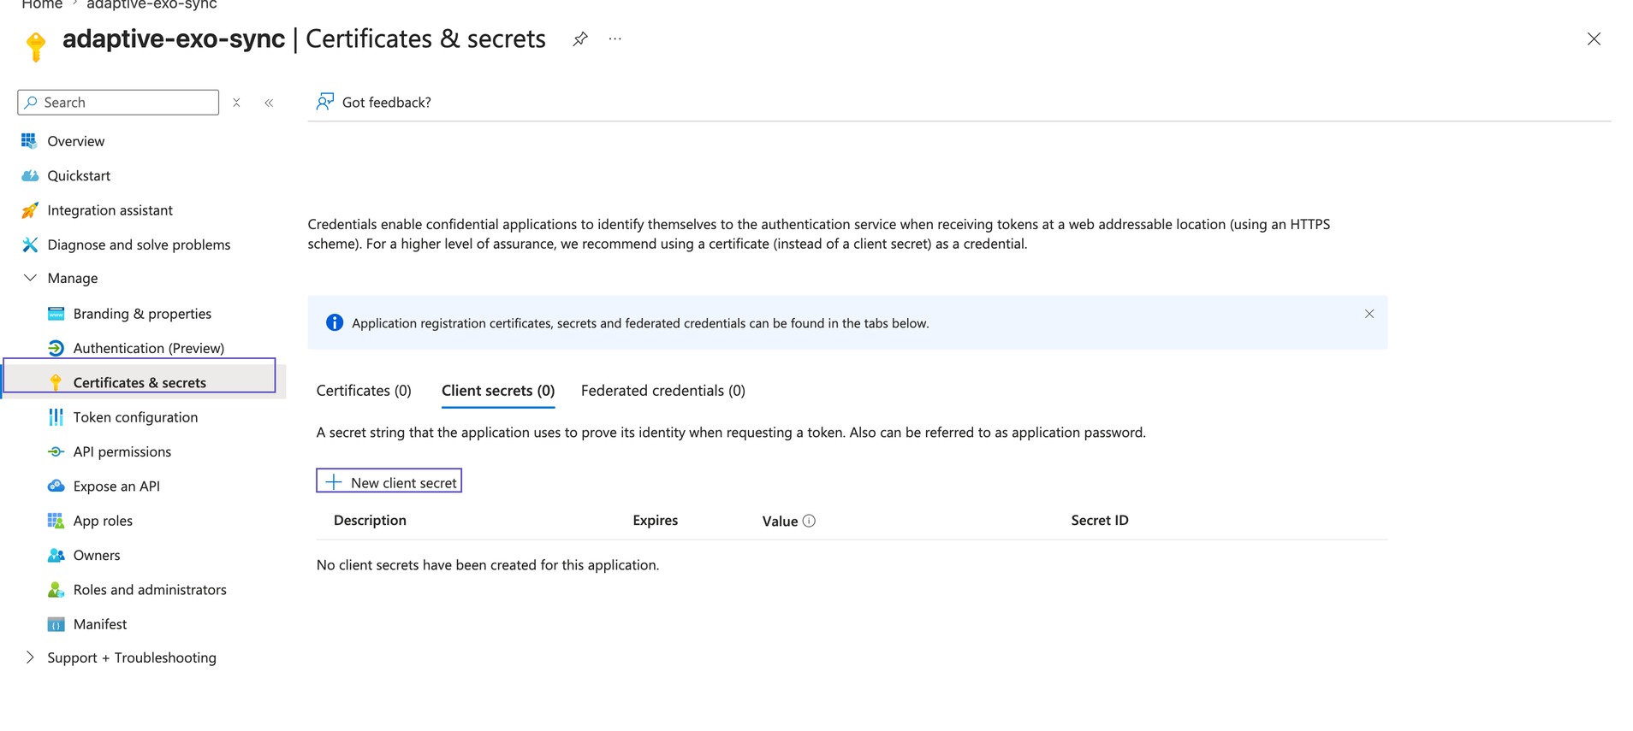Open the ellipsis more options menu
The width and height of the screenshot is (1633, 731).
(615, 38)
